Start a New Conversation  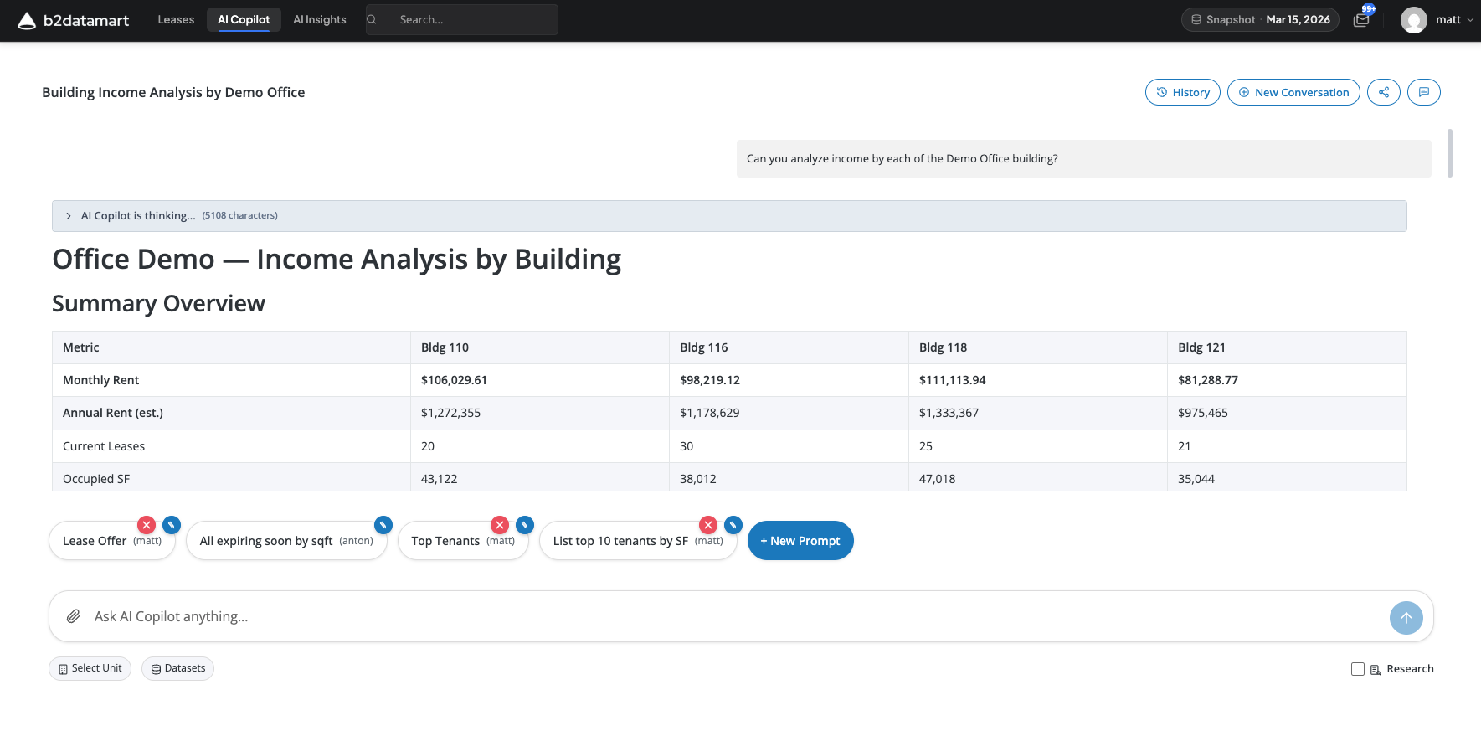[1293, 92]
